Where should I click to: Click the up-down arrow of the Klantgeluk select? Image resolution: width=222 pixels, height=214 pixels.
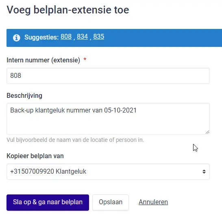204,172
